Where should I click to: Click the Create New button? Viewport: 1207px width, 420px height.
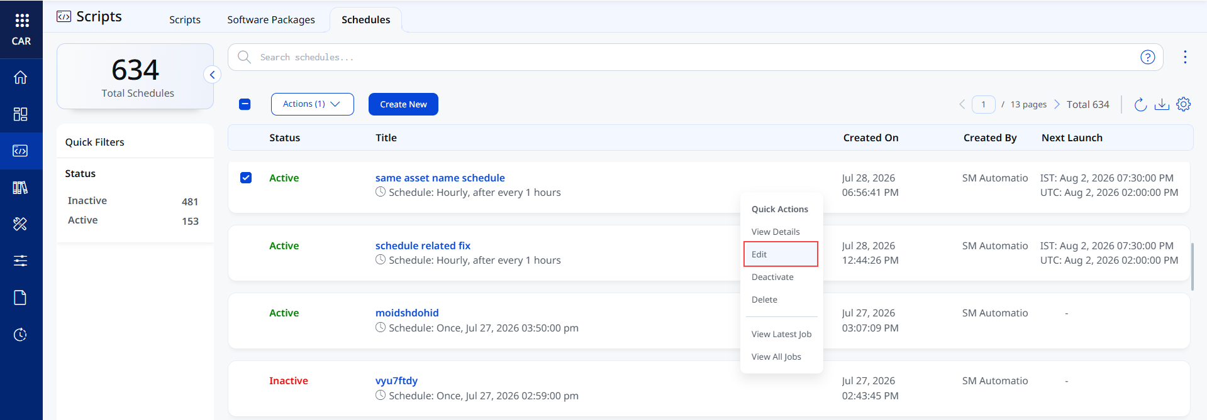coord(403,104)
